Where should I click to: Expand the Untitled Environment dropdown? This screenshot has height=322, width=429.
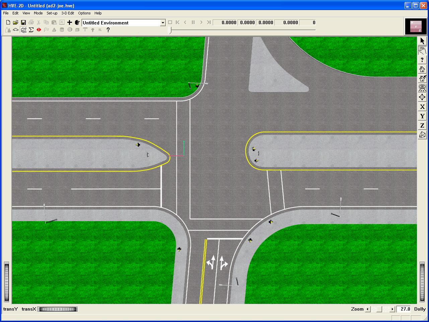click(163, 23)
